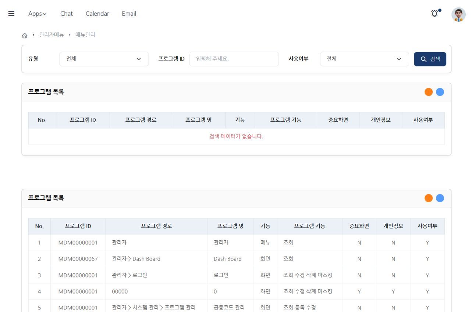
Task: Go to the Email section
Action: 128,13
